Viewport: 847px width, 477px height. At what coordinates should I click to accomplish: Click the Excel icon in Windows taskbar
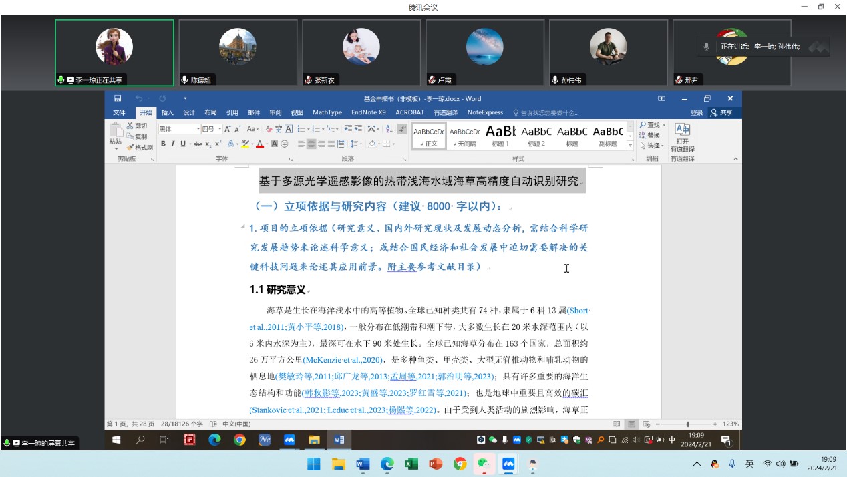[411, 464]
